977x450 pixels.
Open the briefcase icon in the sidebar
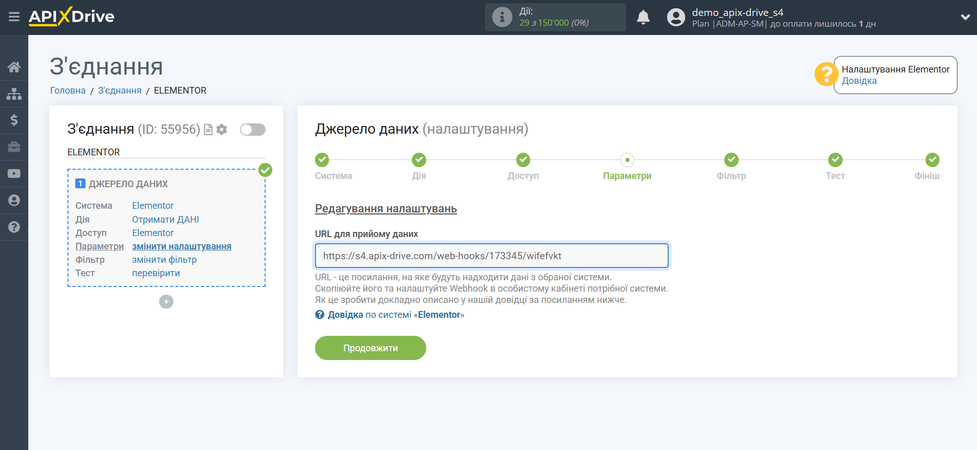coord(14,147)
